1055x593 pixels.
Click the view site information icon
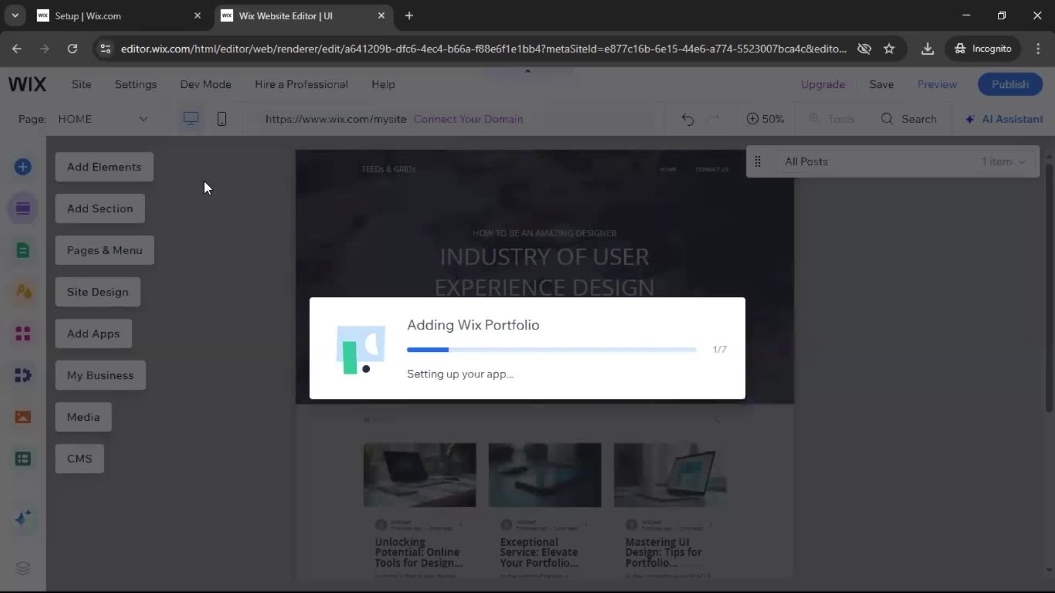point(105,48)
